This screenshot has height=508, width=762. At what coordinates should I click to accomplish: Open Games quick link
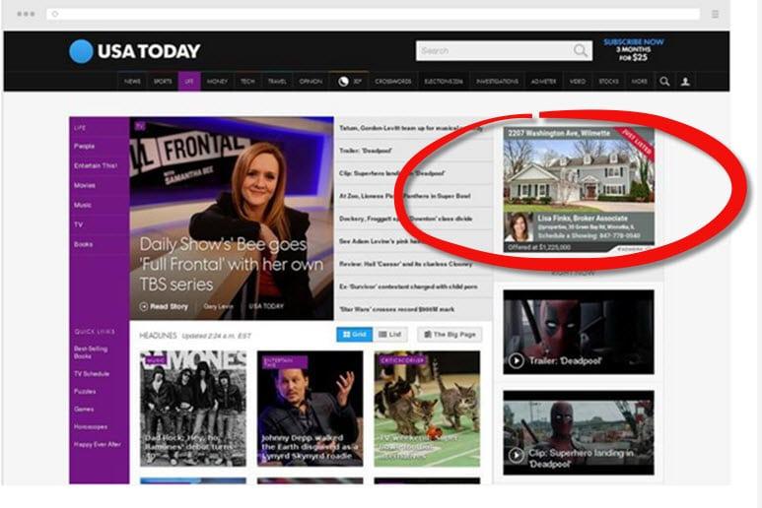point(84,409)
